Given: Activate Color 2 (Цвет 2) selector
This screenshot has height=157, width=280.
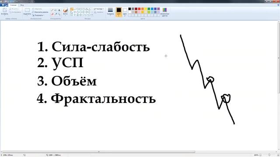Looking at the screenshot, I should click(125, 12).
